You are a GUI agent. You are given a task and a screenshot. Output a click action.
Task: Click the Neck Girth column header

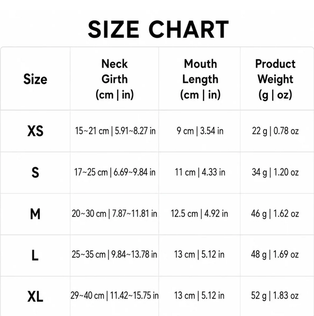115,79
